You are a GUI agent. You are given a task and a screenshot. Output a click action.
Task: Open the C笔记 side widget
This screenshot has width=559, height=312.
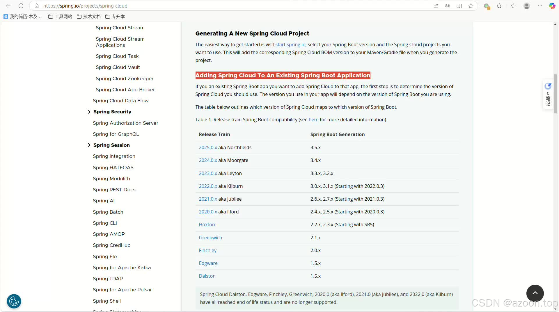click(548, 95)
